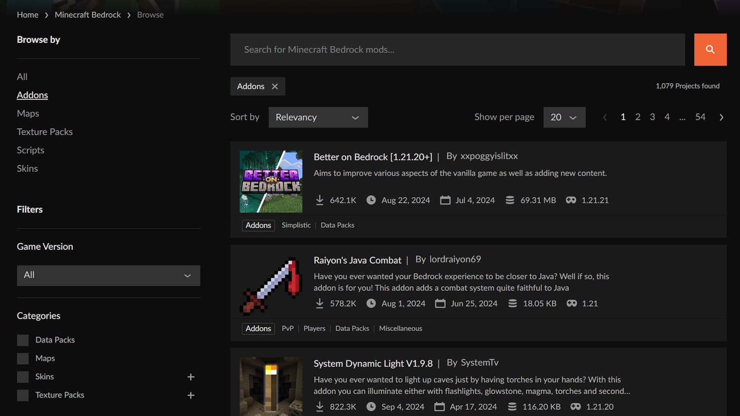Click the calendar icon beside Jun 25, 2024
Screen dimensions: 740x416
(x=439, y=303)
